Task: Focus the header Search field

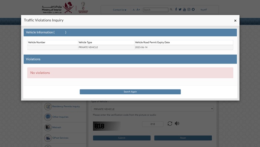Action: tap(156, 10)
